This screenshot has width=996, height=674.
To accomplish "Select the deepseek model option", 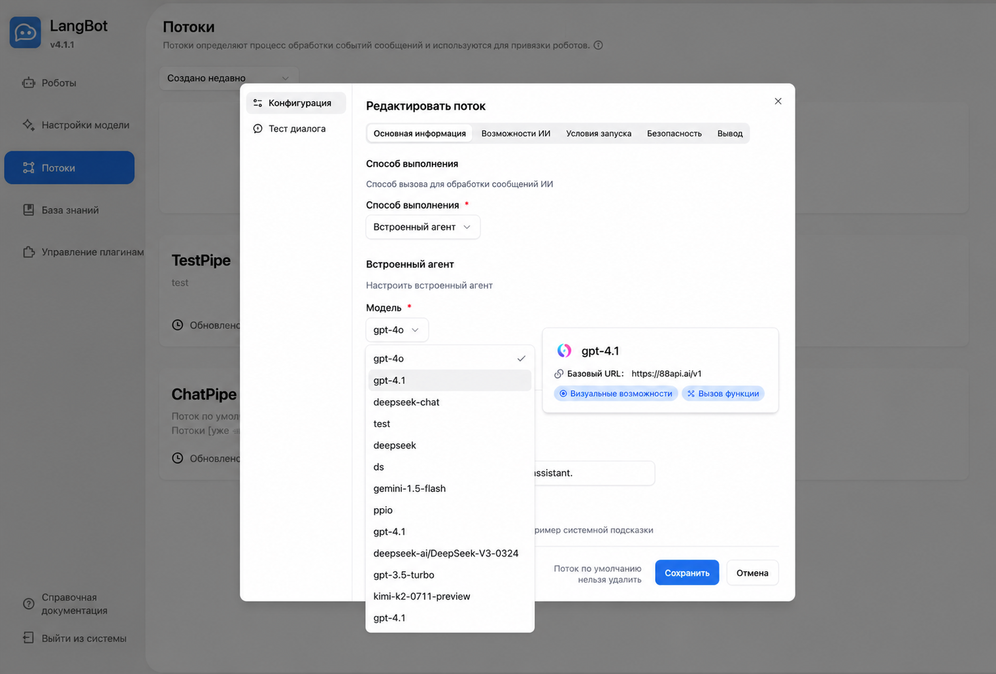I will [x=450, y=445].
